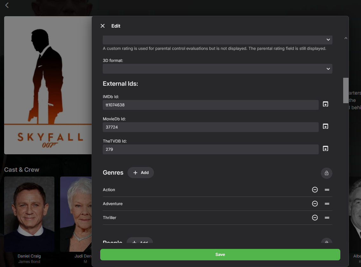Open external link for IMDb Id

pos(325,104)
